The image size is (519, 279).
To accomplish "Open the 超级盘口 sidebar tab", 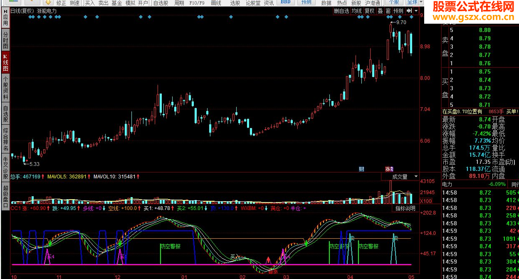I will tap(5, 195).
